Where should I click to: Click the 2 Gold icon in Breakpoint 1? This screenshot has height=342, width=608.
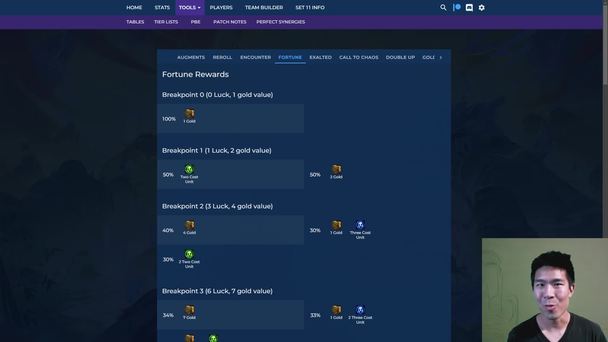(336, 169)
